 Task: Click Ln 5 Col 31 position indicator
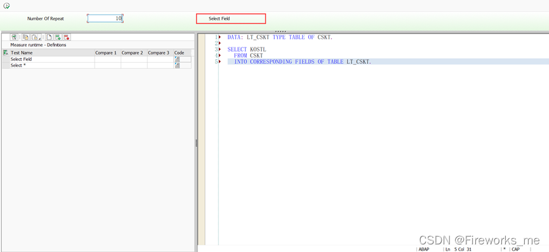(x=458, y=249)
